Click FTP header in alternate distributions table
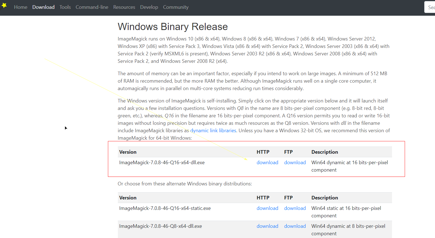Image resolution: width=435 pixels, height=238 pixels. [x=288, y=198]
